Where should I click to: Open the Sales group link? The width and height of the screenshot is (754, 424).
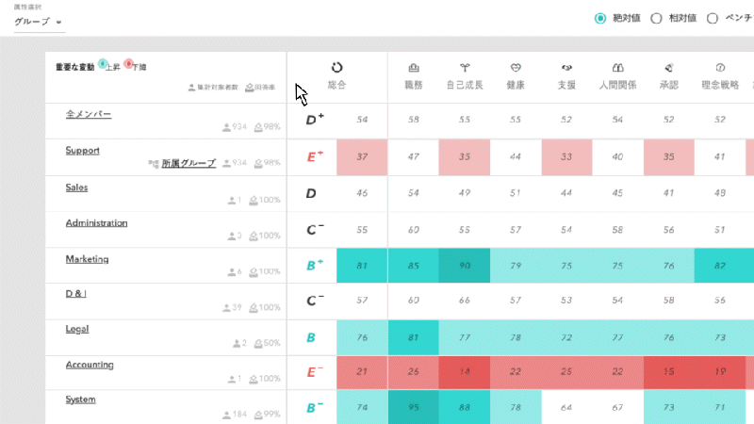[x=76, y=188]
